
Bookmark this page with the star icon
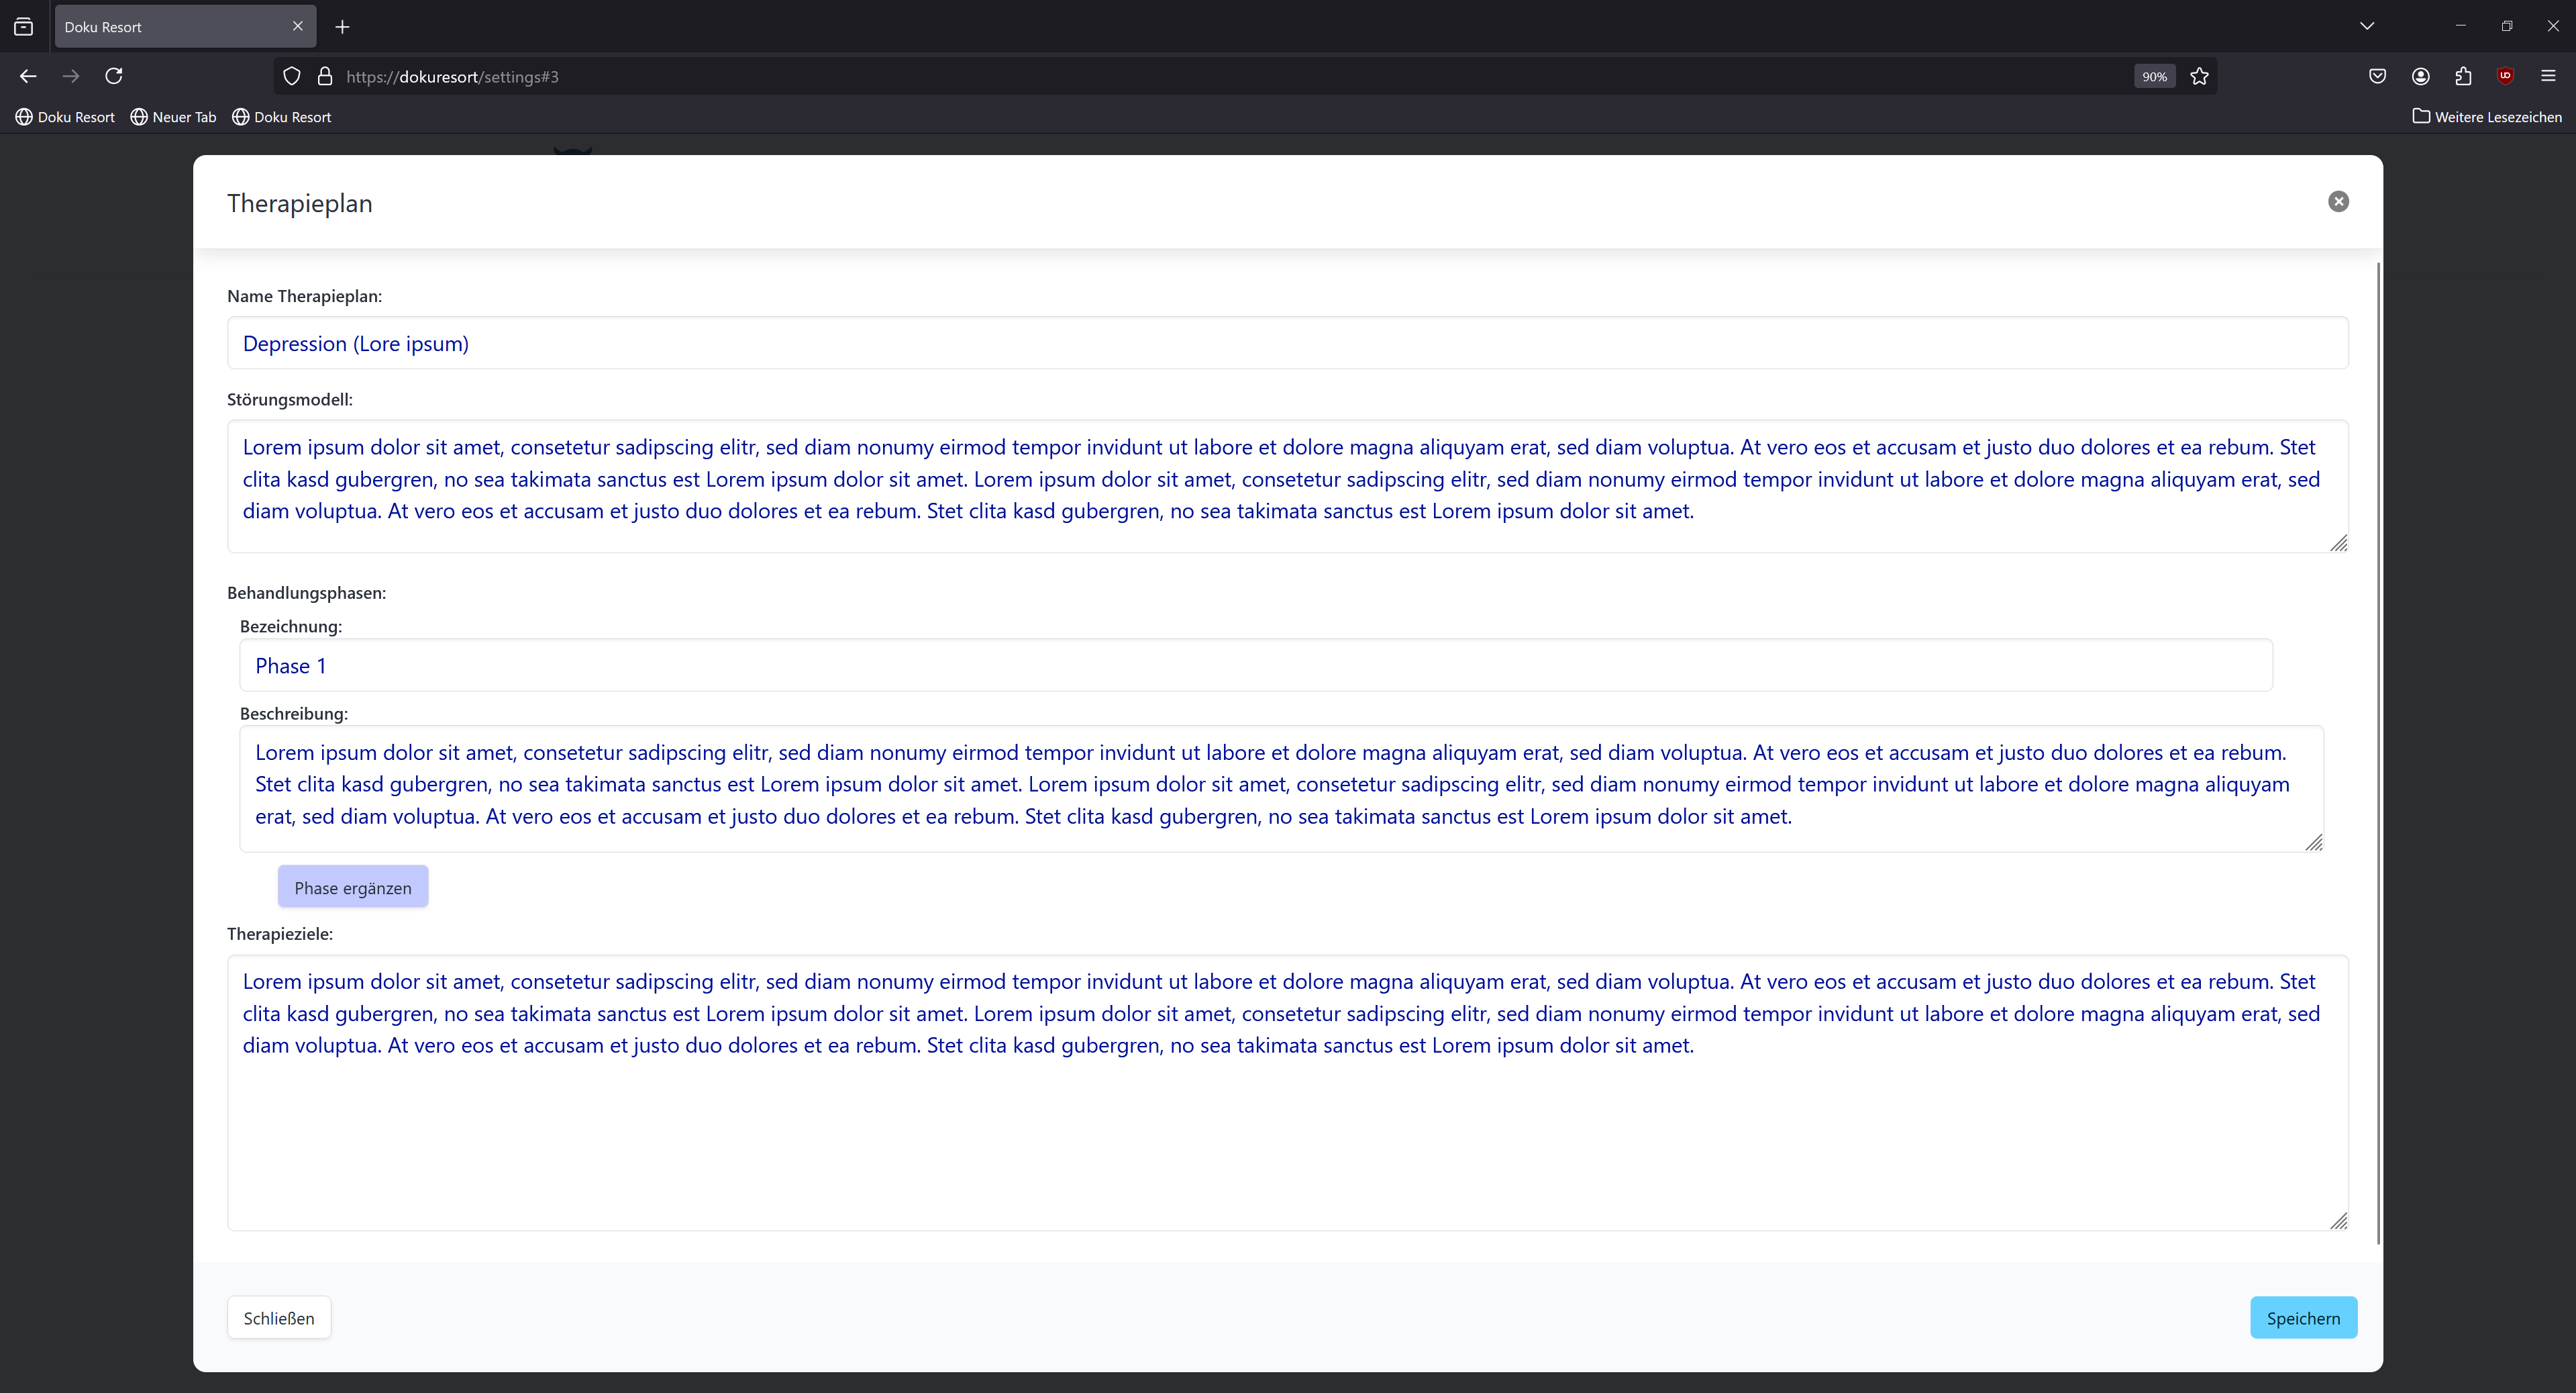click(x=2199, y=76)
